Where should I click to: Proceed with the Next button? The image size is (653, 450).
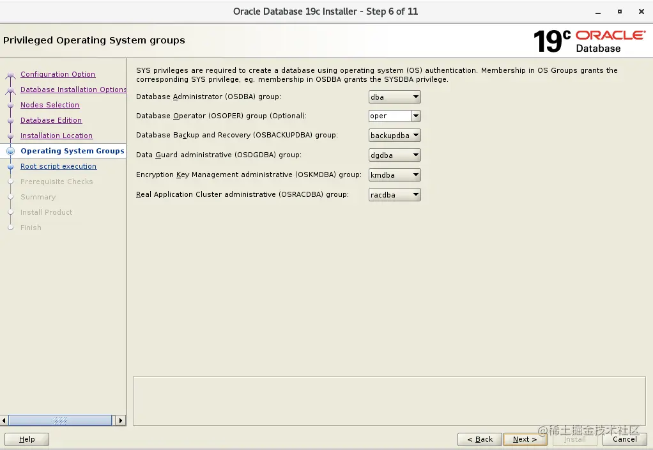(x=525, y=439)
